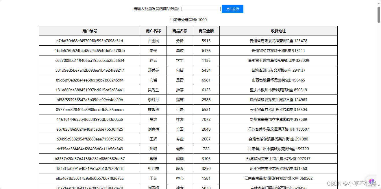
Task: Click the user name 李丹丹
Action: coord(153,100)
